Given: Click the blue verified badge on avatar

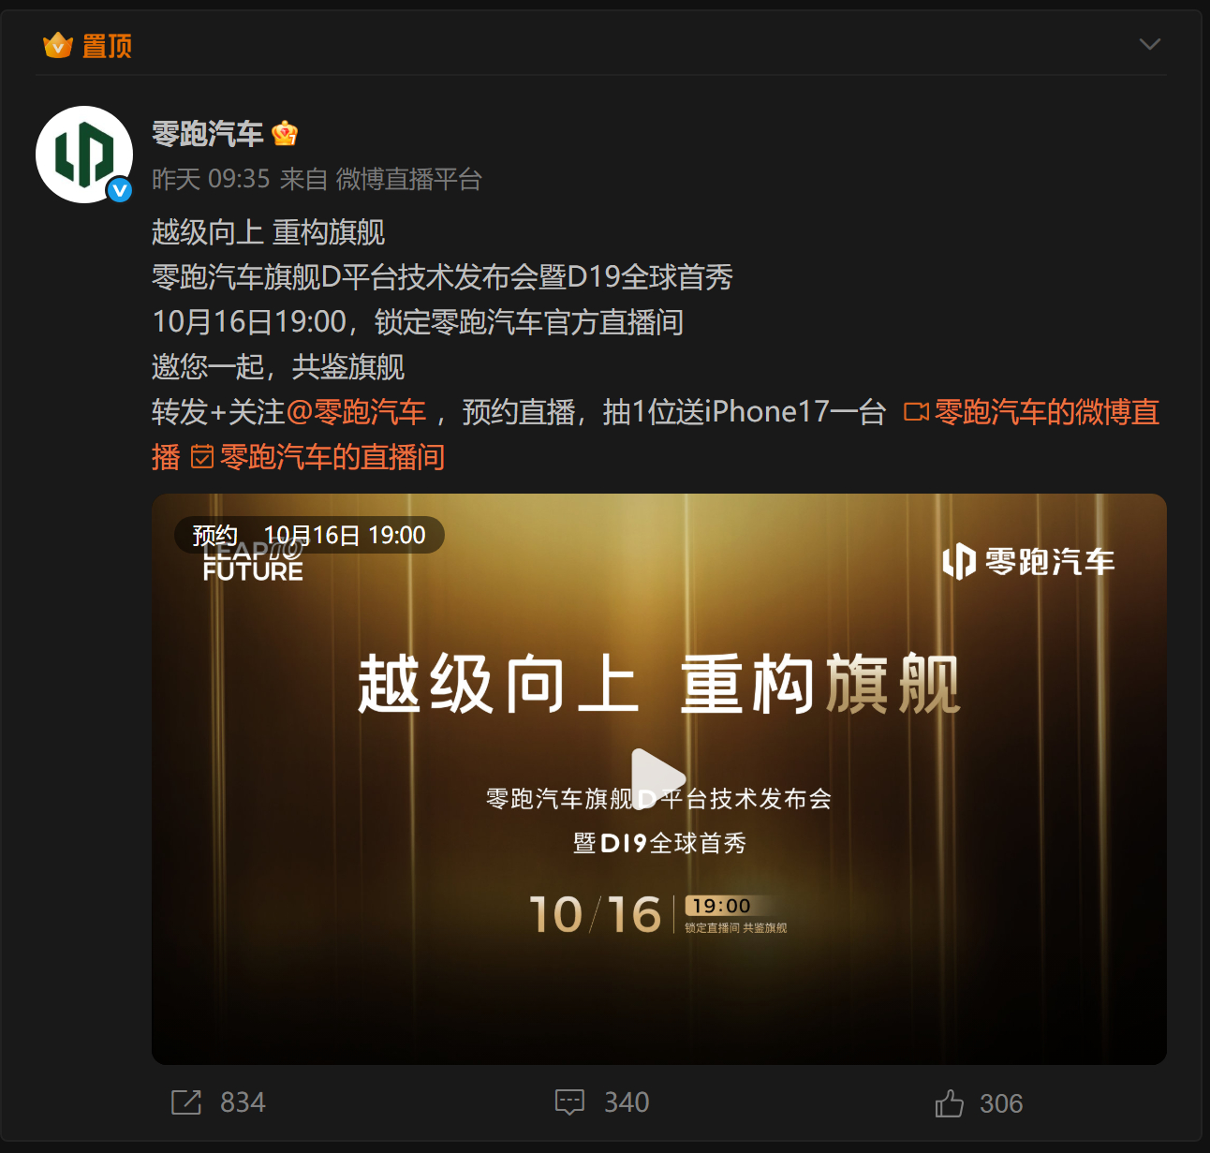Looking at the screenshot, I should pyautogui.click(x=120, y=190).
